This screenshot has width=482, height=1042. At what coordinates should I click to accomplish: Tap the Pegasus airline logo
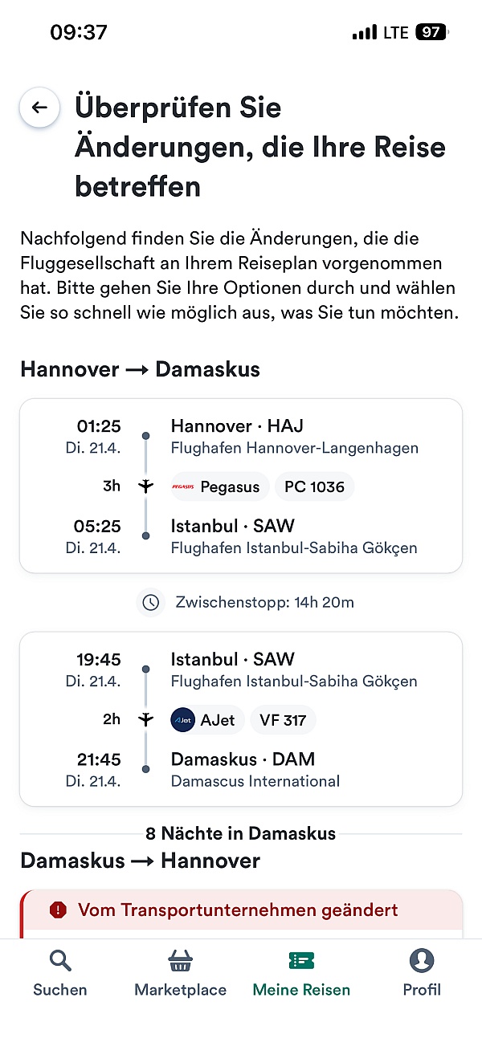pos(183,486)
